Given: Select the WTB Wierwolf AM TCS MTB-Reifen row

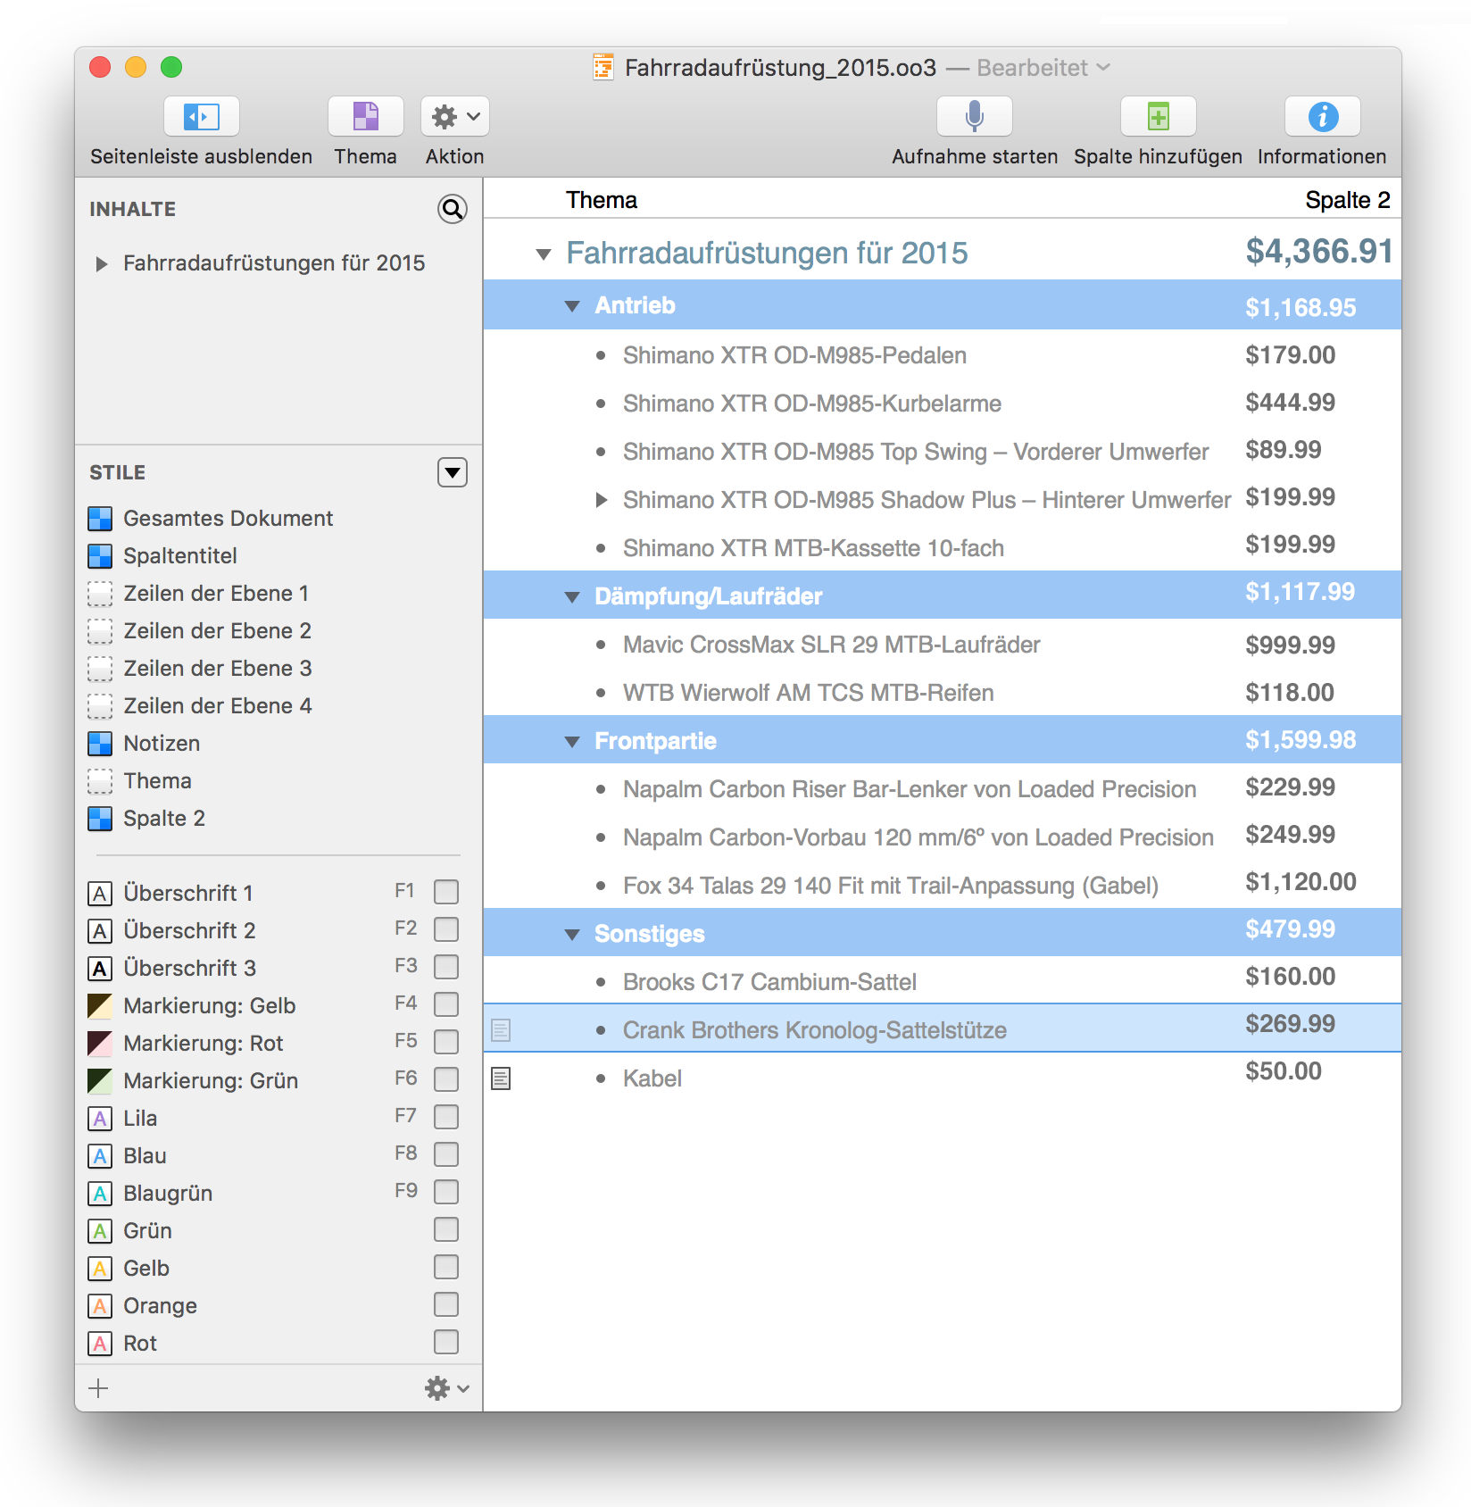Looking at the screenshot, I should pyautogui.click(x=942, y=693).
